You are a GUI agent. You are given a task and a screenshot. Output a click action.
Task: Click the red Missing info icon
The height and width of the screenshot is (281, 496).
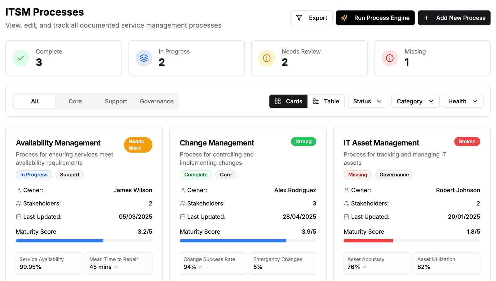point(390,58)
